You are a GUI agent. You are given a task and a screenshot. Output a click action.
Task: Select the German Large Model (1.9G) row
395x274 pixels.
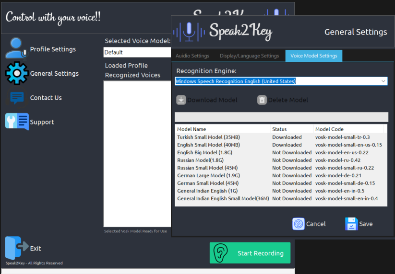[281, 175]
